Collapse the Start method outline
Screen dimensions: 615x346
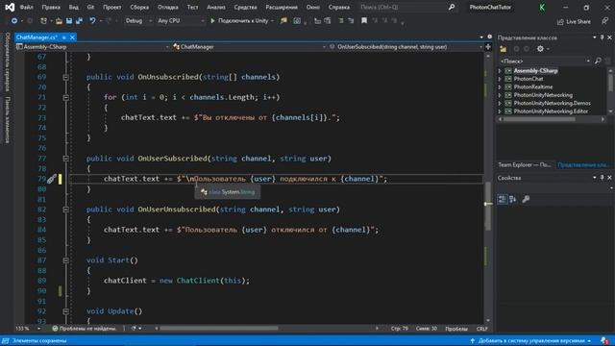click(66, 260)
